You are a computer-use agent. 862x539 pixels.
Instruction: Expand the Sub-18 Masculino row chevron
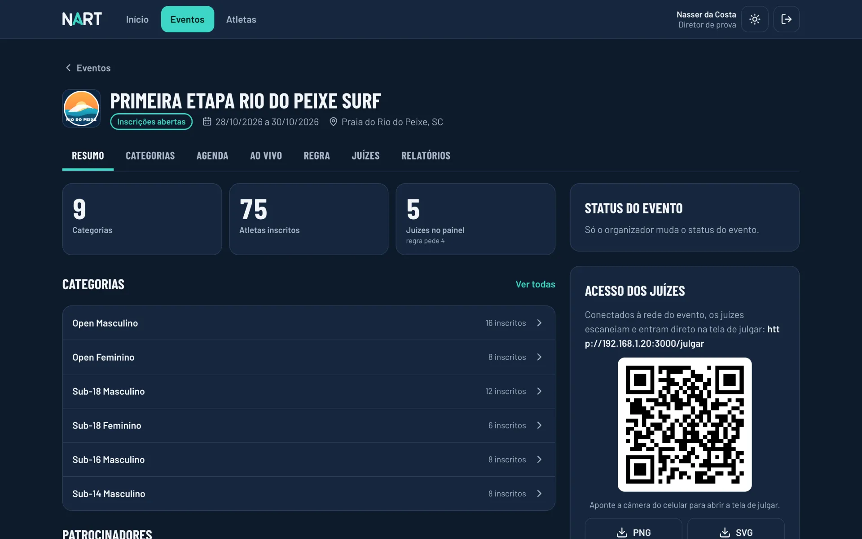click(x=539, y=391)
